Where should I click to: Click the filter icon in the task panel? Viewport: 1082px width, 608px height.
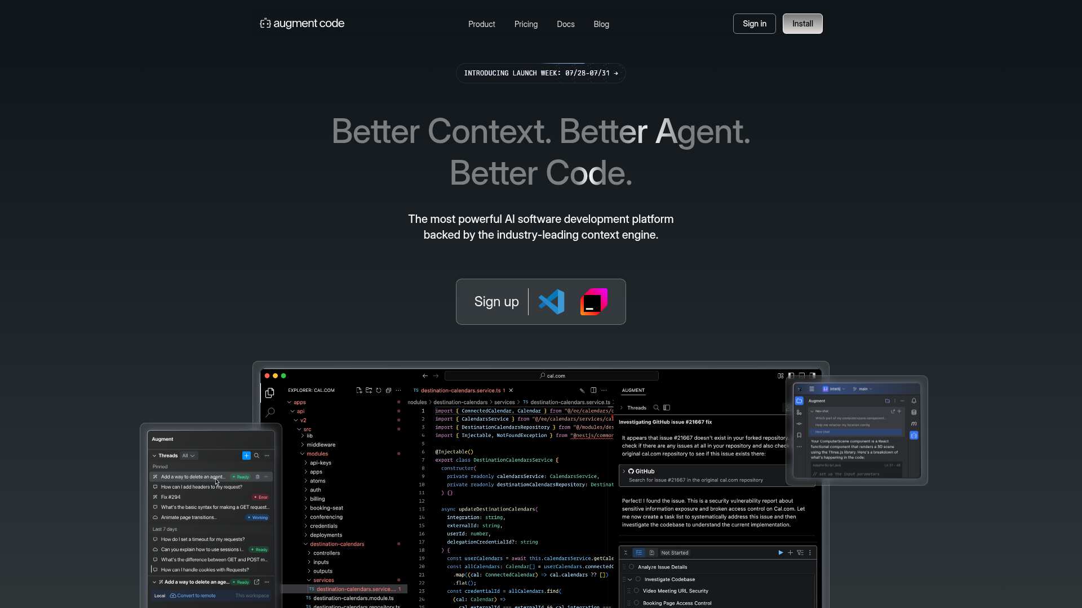[800, 553]
